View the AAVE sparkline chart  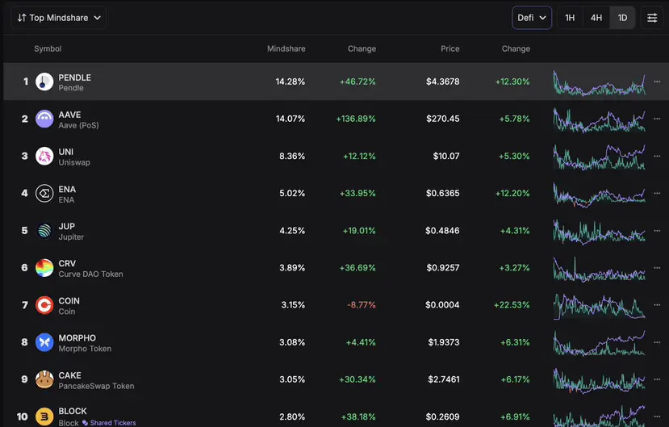(600, 120)
